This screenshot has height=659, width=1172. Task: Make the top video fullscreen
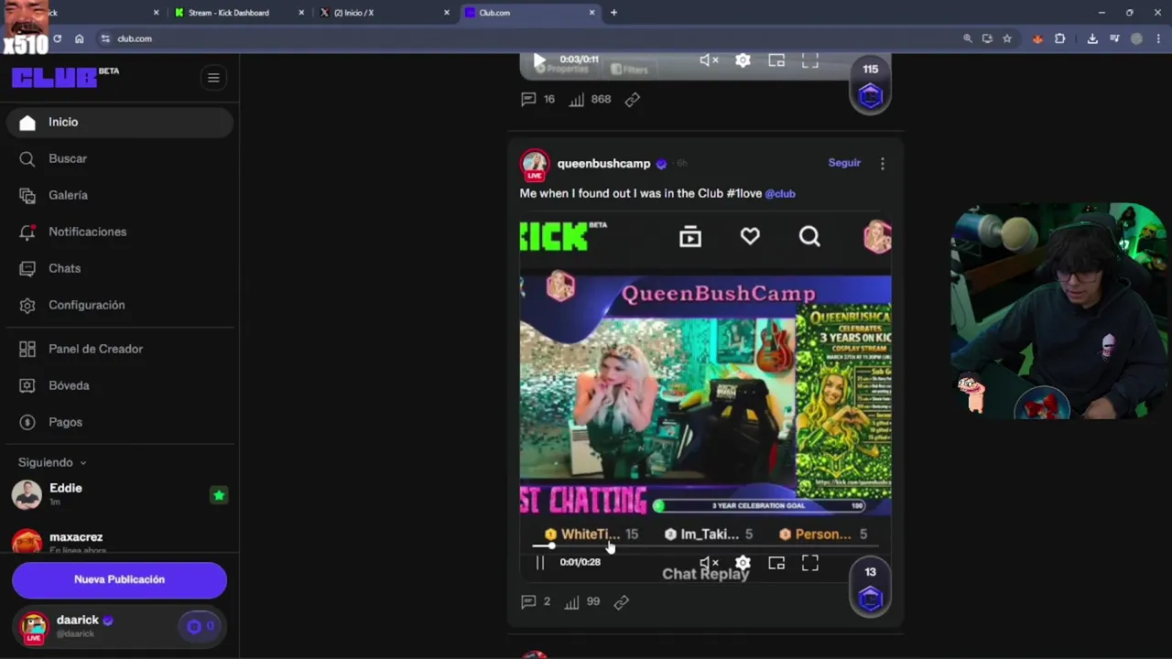810,60
